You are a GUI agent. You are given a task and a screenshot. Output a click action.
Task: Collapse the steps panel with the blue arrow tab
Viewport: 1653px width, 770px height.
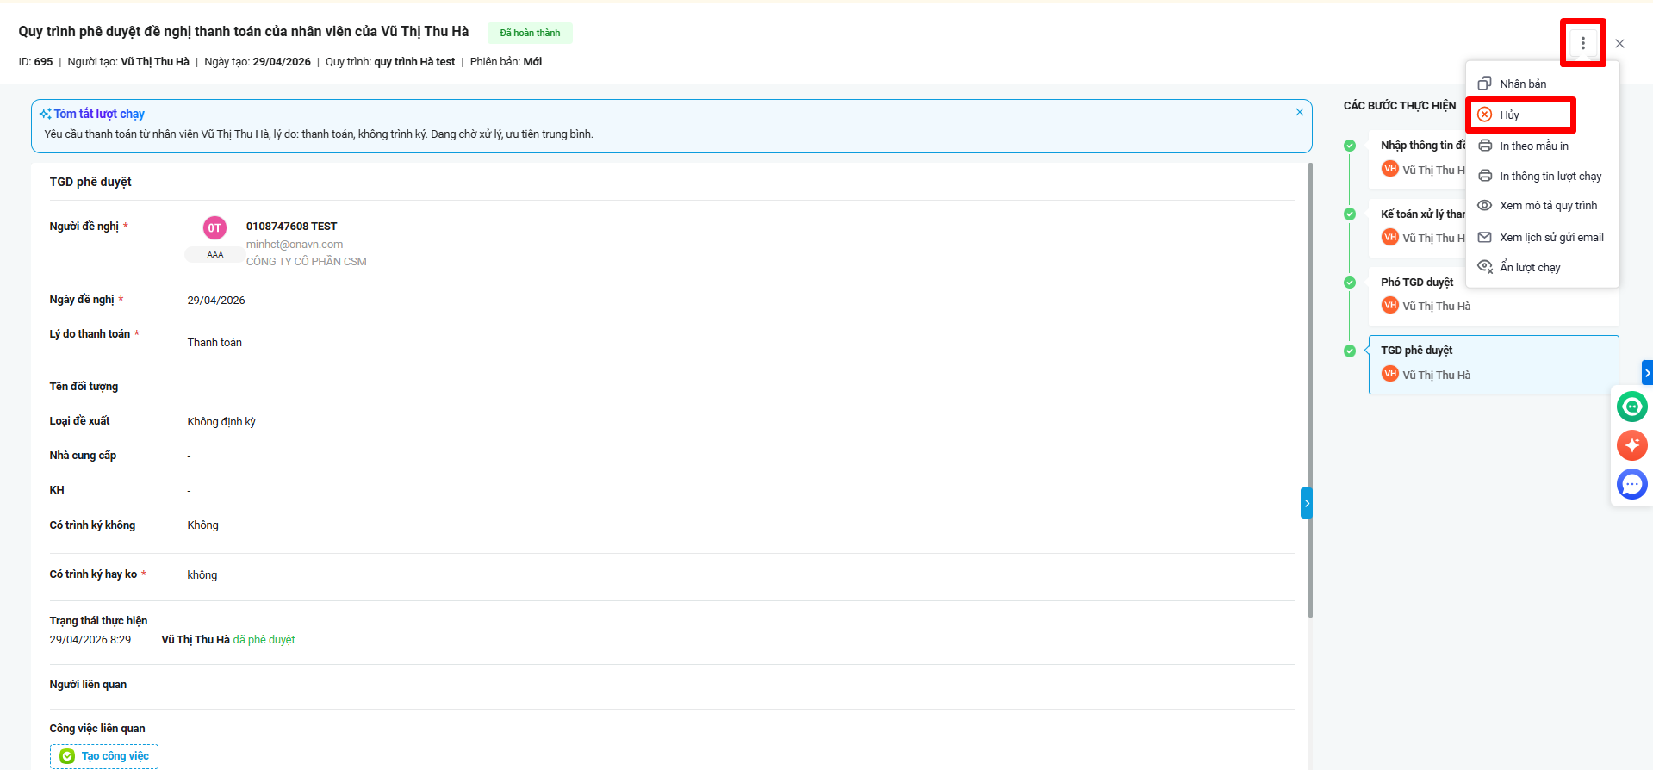[x=1307, y=503]
